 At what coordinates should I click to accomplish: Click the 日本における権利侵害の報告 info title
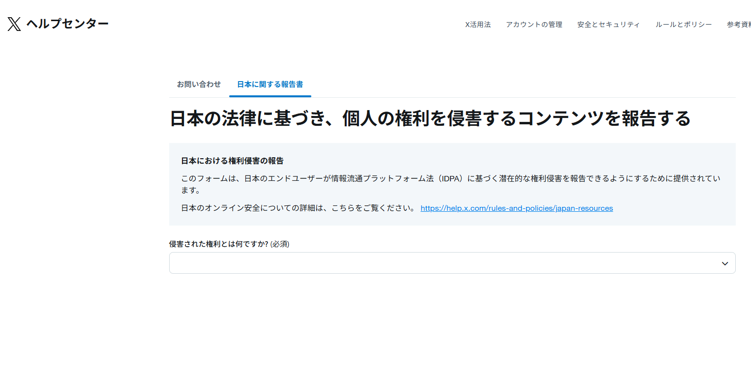(x=232, y=161)
